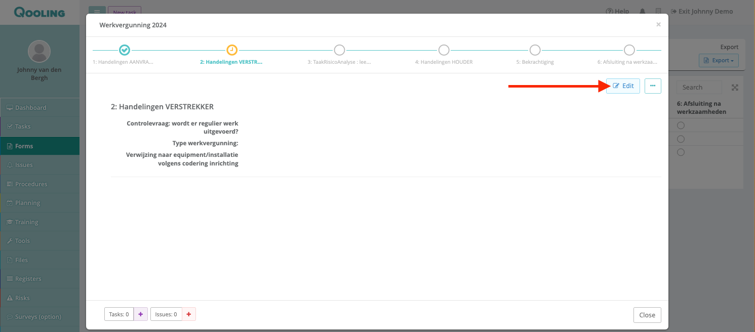
Task: Click the 'Type werkvergunning:' label
Action: point(205,143)
